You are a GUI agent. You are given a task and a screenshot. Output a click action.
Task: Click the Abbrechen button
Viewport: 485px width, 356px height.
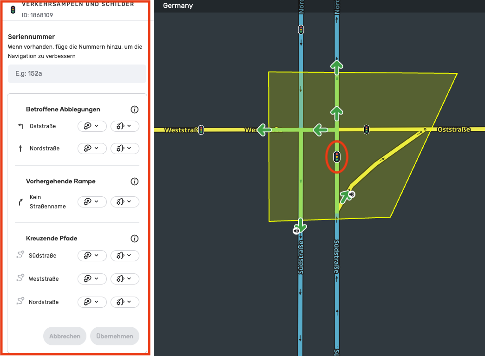pos(65,337)
